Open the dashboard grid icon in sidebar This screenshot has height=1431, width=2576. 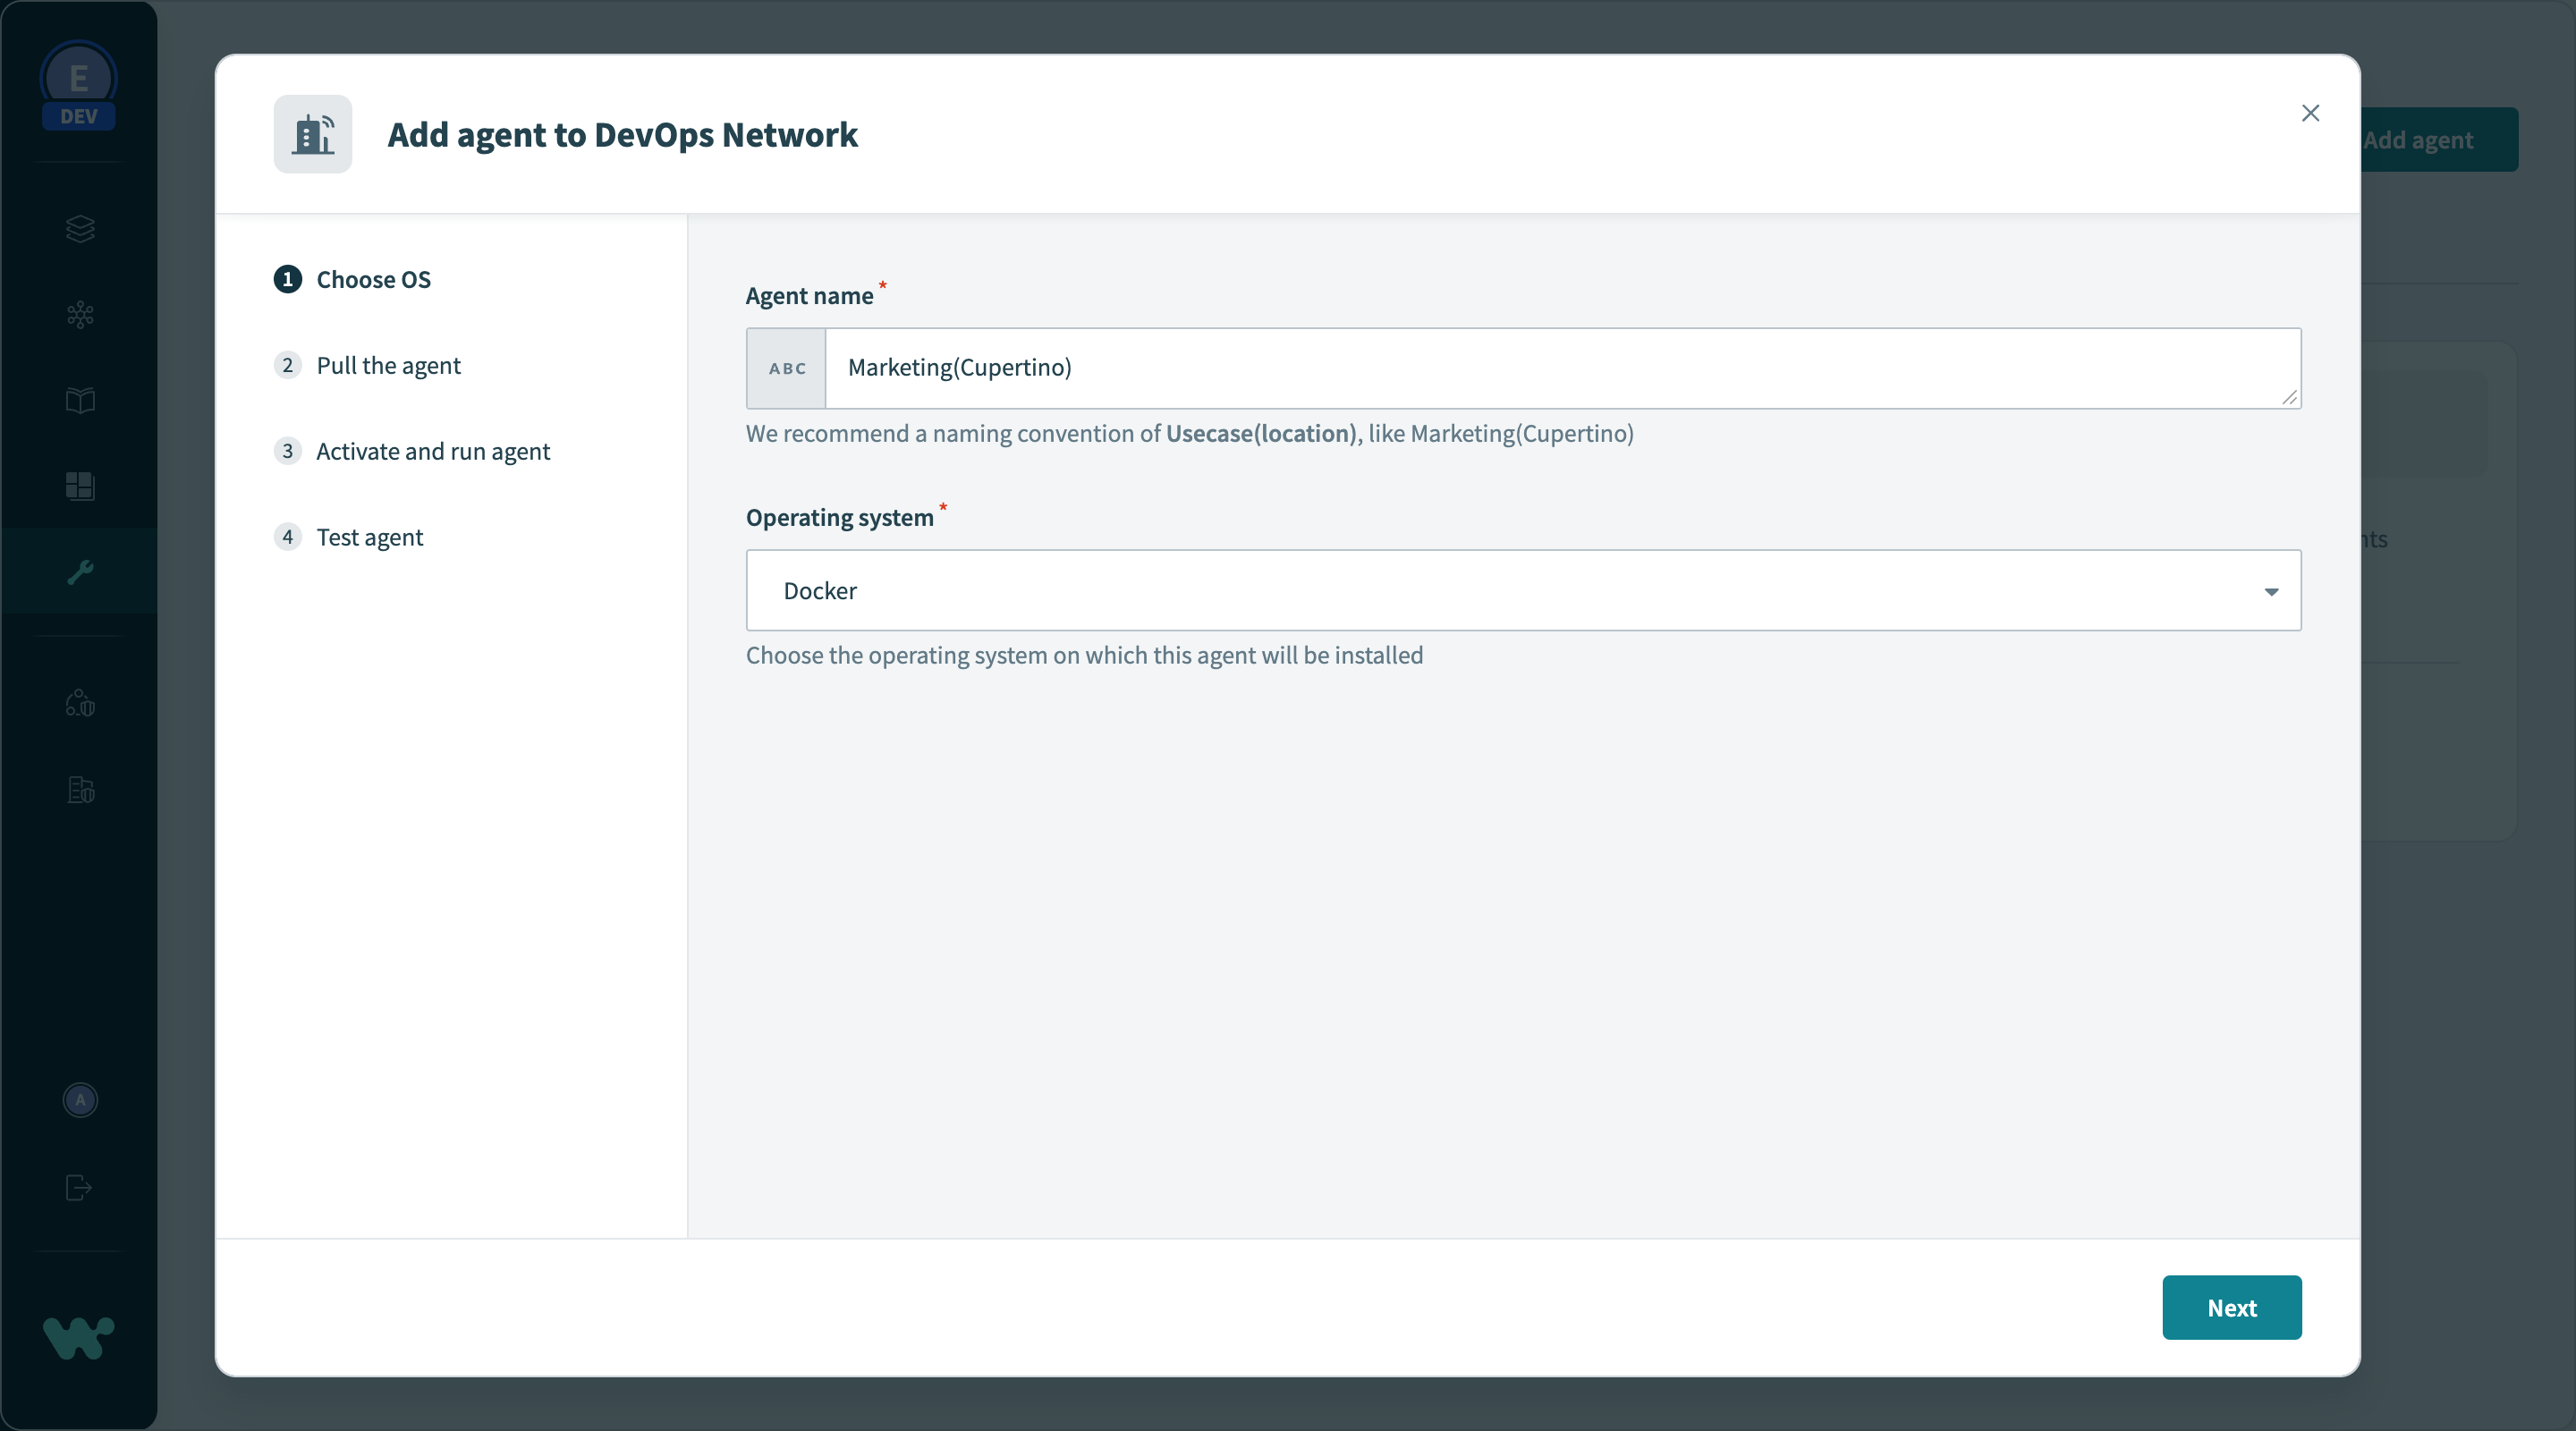80,486
